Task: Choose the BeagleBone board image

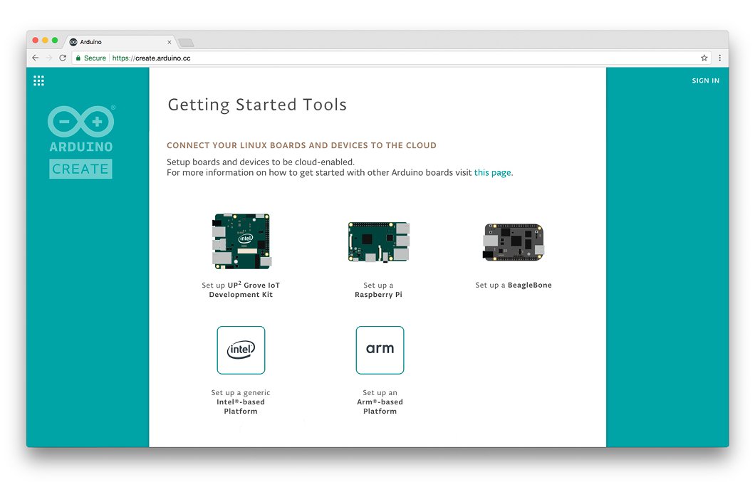Action: [514, 241]
